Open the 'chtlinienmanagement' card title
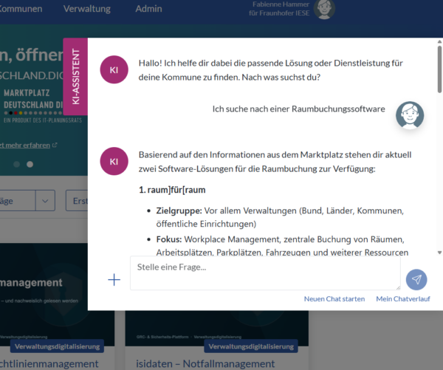The width and height of the screenshot is (443, 370). pyautogui.click(x=49, y=363)
